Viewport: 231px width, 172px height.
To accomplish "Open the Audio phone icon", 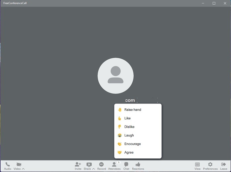I will (x=8, y=164).
